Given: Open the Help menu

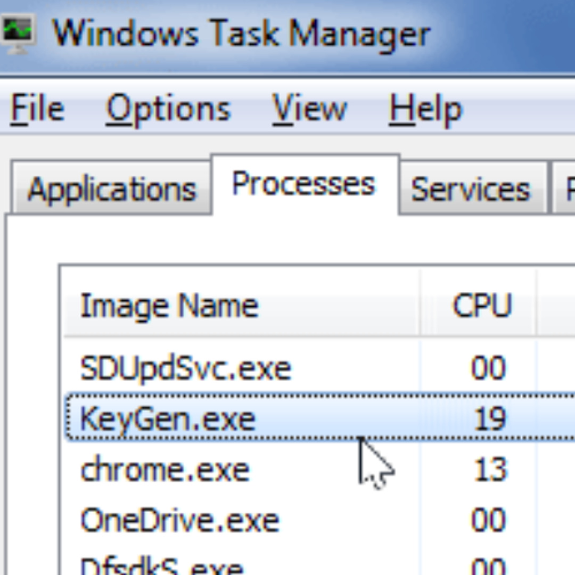Looking at the screenshot, I should tap(425, 109).
